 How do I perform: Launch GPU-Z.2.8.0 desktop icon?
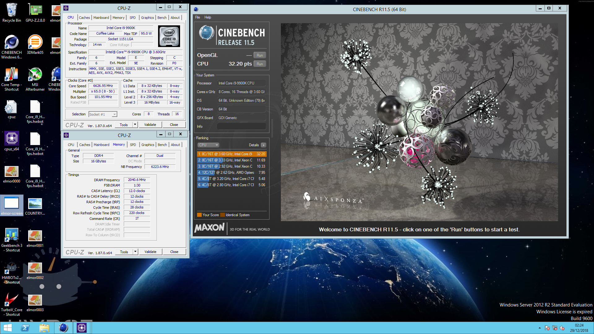coord(35,12)
